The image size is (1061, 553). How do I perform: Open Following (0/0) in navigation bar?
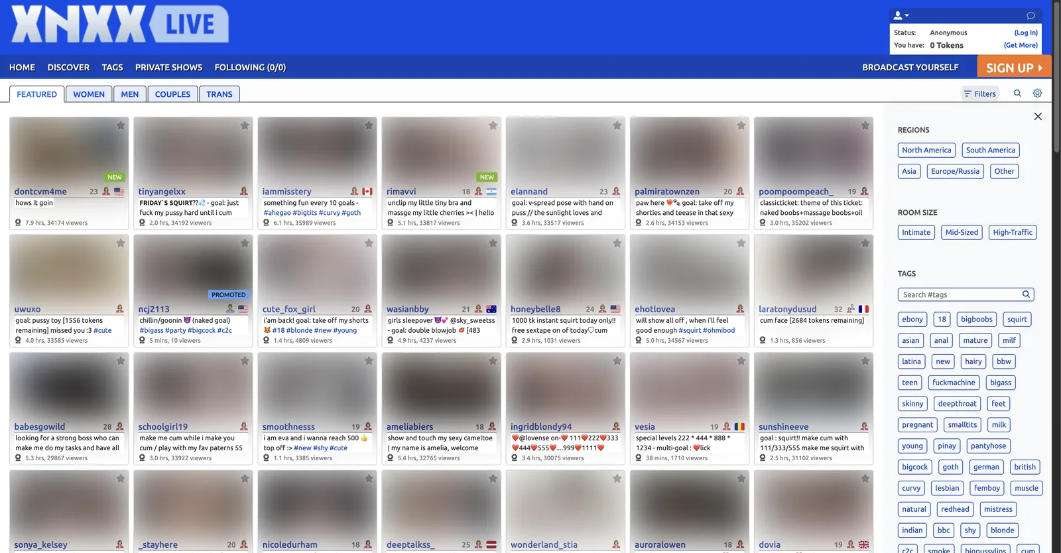(250, 68)
